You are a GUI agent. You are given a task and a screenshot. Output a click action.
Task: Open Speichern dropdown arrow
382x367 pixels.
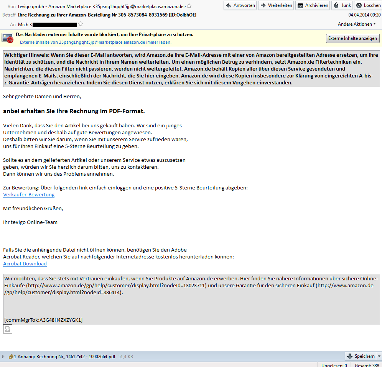(x=379, y=356)
